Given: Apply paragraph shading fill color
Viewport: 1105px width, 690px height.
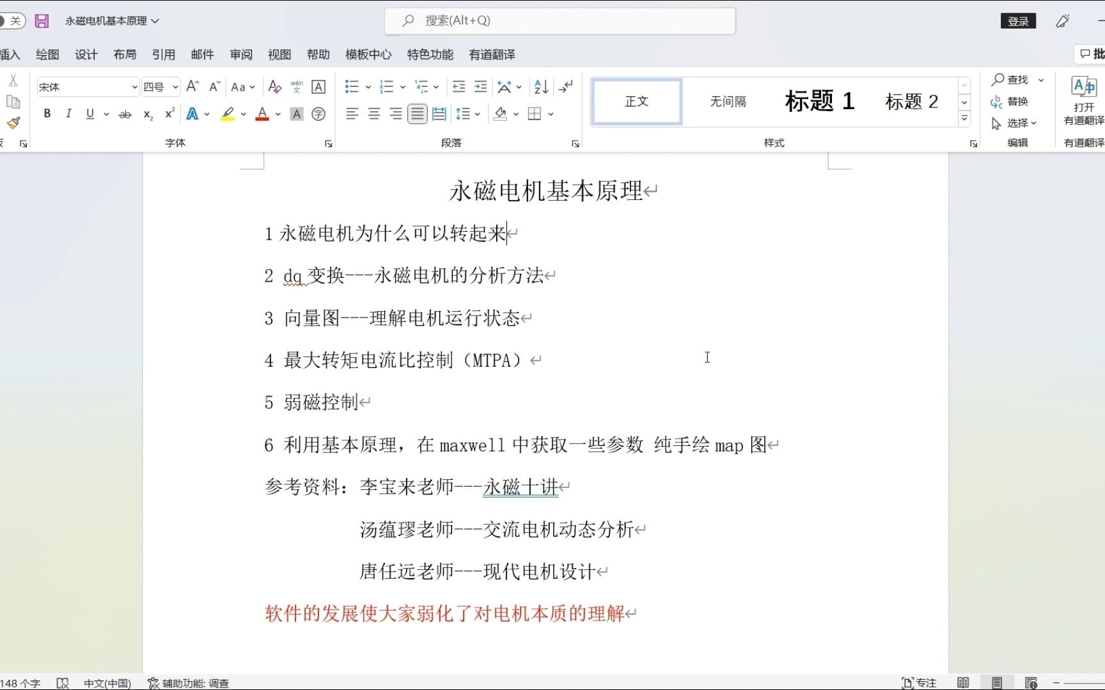Looking at the screenshot, I should tap(500, 114).
